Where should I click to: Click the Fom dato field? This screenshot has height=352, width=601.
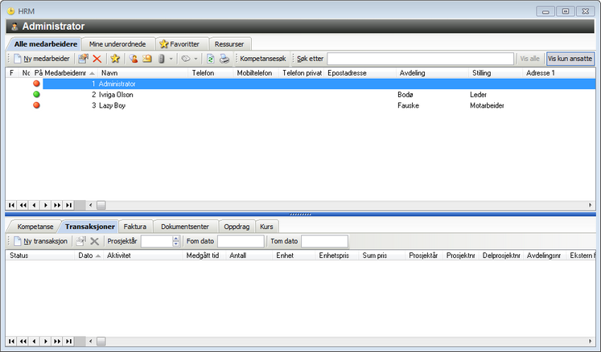pyautogui.click(x=241, y=241)
